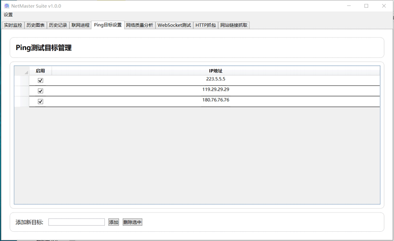Open the 设置 menu
Viewport: 394px width, 241px height.
pyautogui.click(x=8, y=15)
